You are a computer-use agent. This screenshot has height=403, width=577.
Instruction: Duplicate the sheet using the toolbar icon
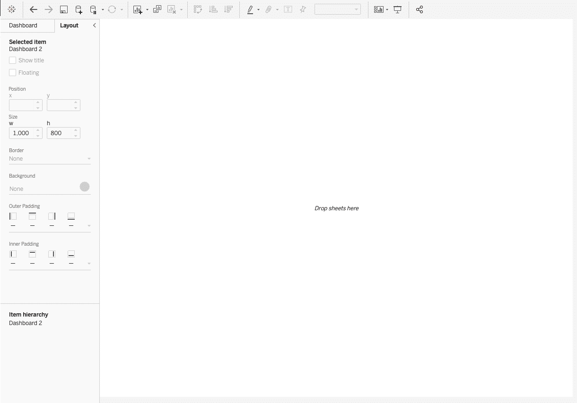pos(157,9)
